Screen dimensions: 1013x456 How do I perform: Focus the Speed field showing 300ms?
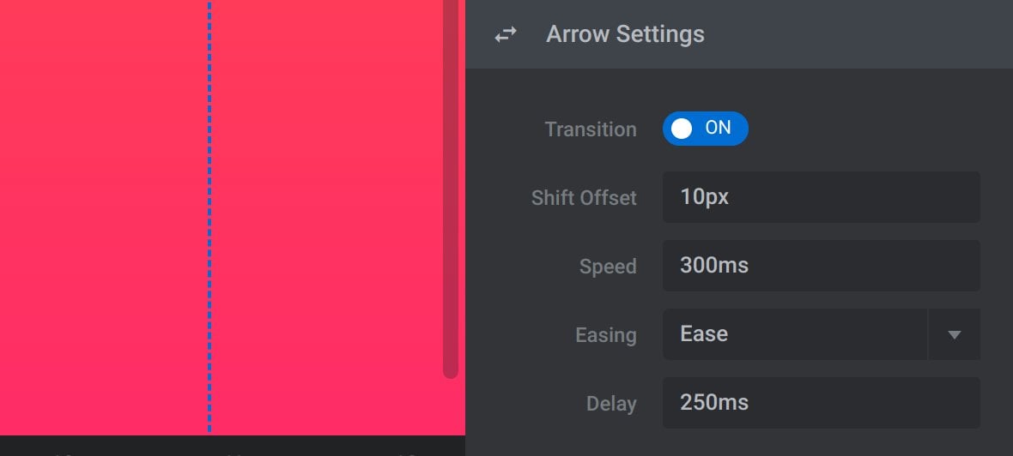coord(821,266)
